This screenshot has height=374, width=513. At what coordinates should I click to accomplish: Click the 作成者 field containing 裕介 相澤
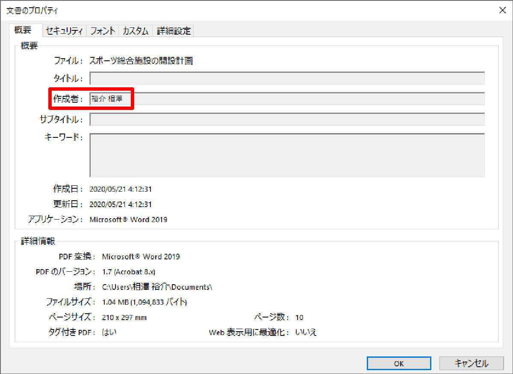[x=287, y=99]
